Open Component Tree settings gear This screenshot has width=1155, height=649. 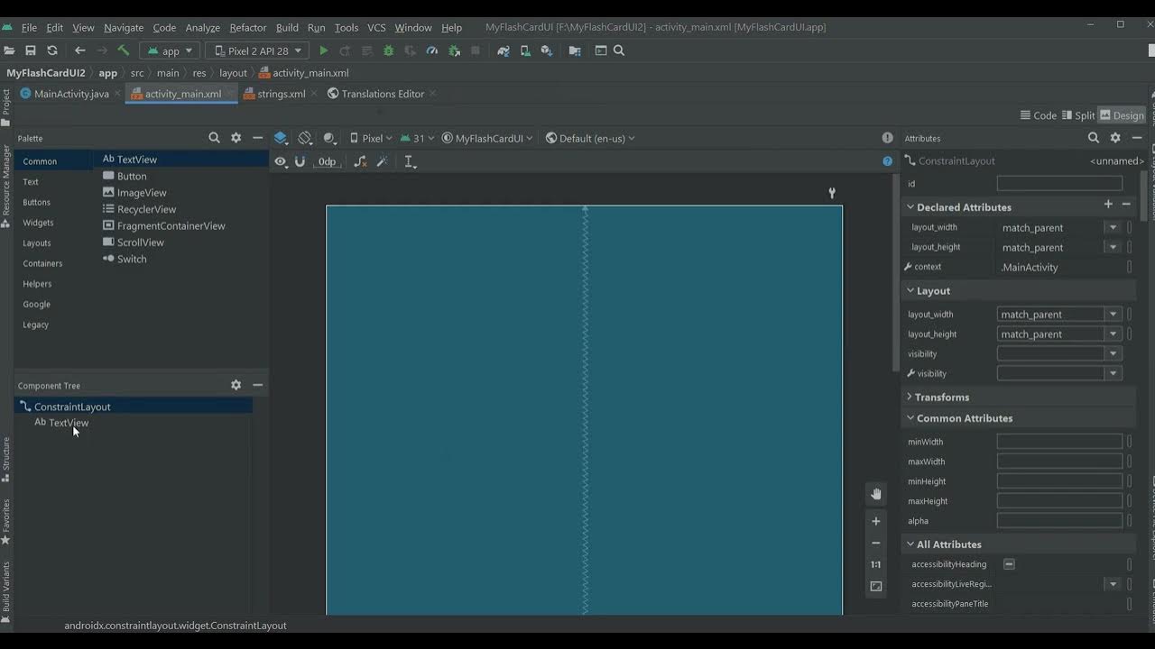tap(236, 385)
